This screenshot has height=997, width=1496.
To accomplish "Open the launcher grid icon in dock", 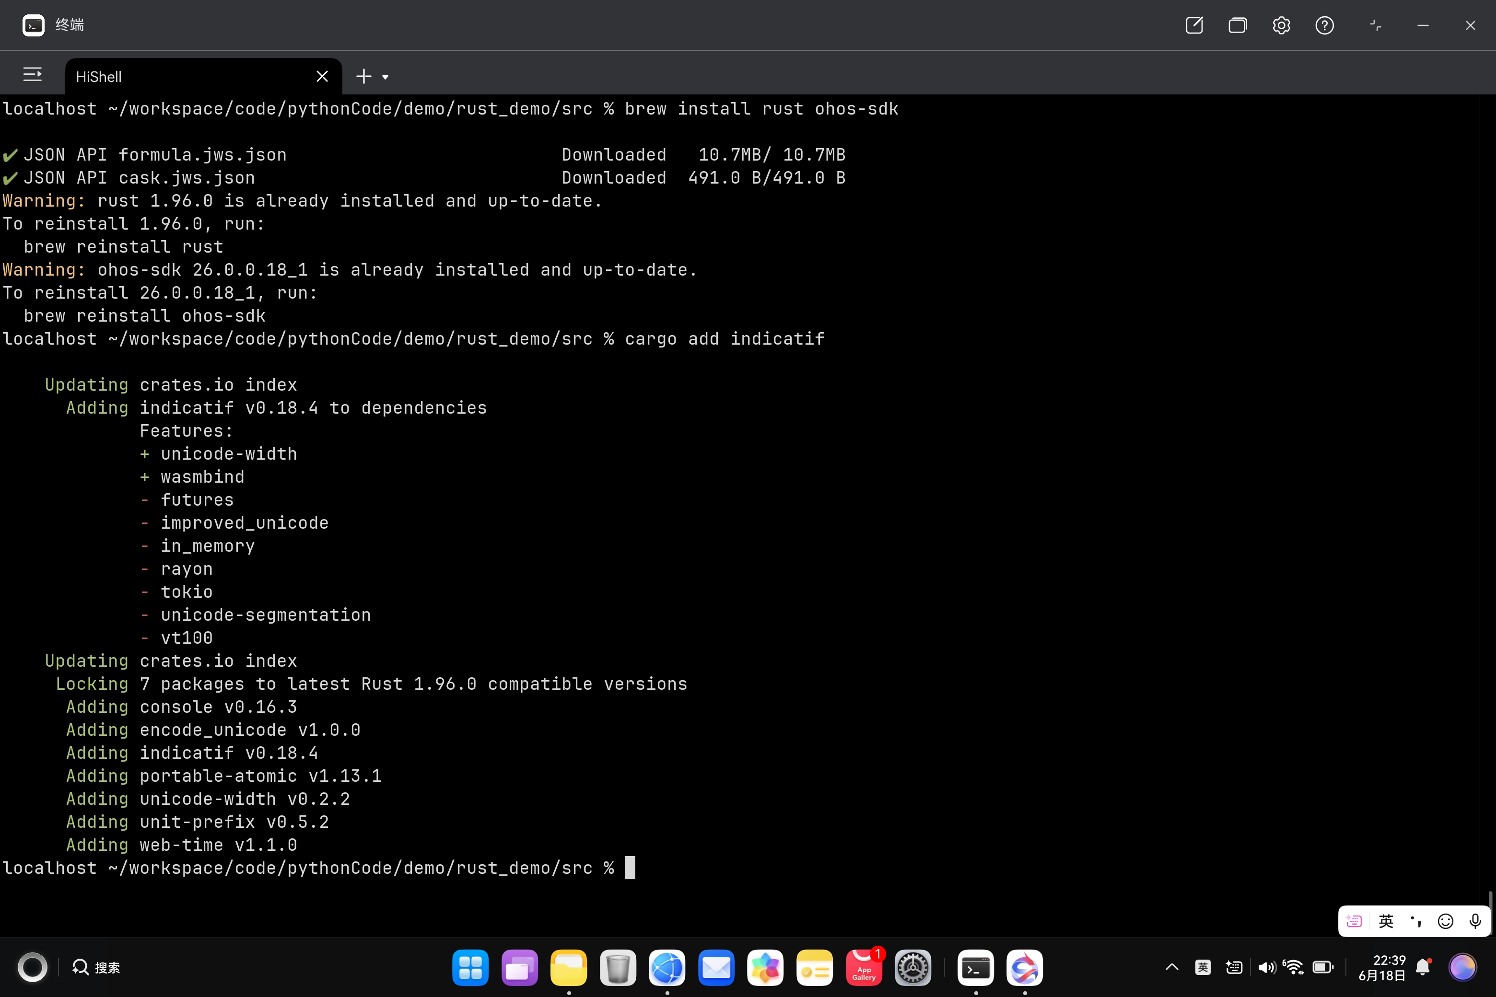I will point(470,967).
